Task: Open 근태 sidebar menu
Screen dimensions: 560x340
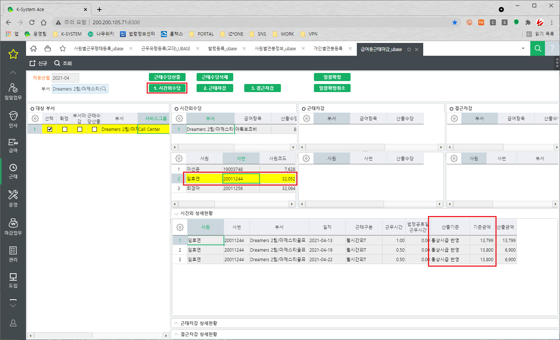Action: click(13, 171)
